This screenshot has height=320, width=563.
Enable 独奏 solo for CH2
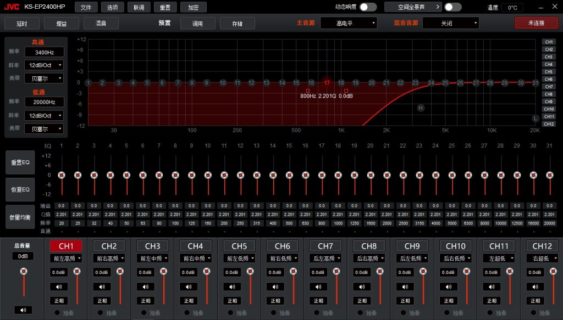coord(100,312)
